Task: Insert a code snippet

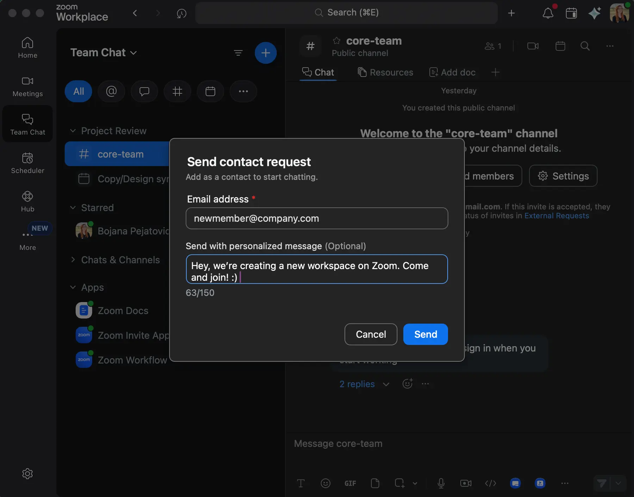Action: tap(490, 483)
